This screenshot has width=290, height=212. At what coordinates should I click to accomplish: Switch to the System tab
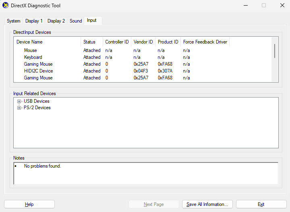14,21
